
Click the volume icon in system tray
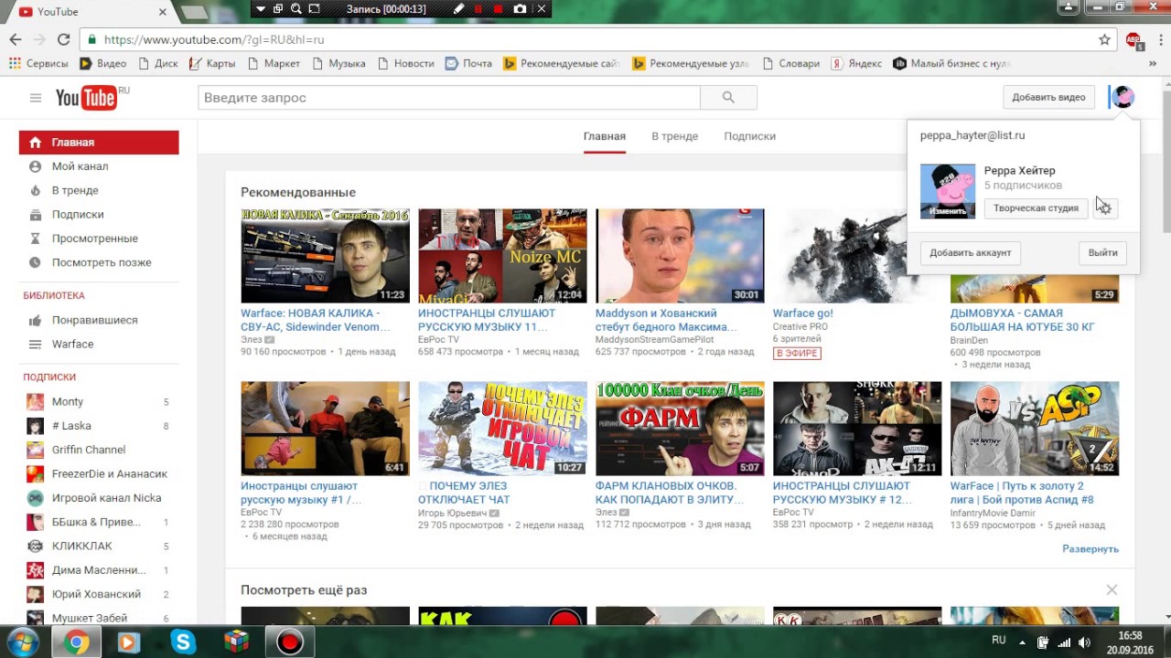tap(1084, 642)
